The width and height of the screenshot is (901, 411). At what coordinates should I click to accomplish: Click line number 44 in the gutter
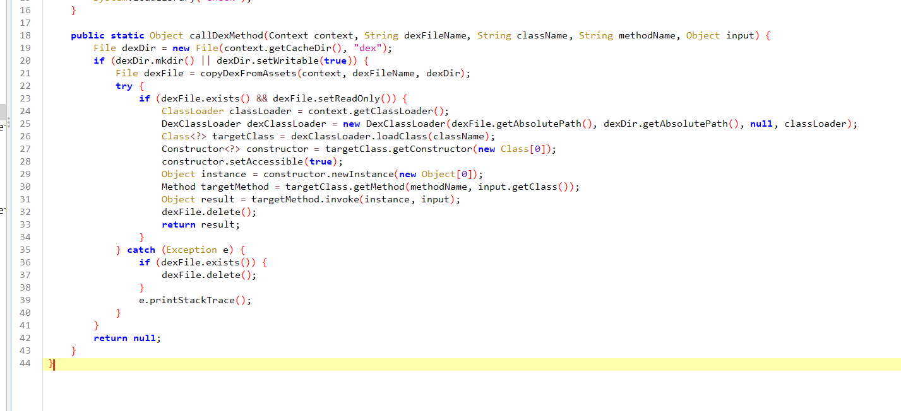tap(25, 363)
